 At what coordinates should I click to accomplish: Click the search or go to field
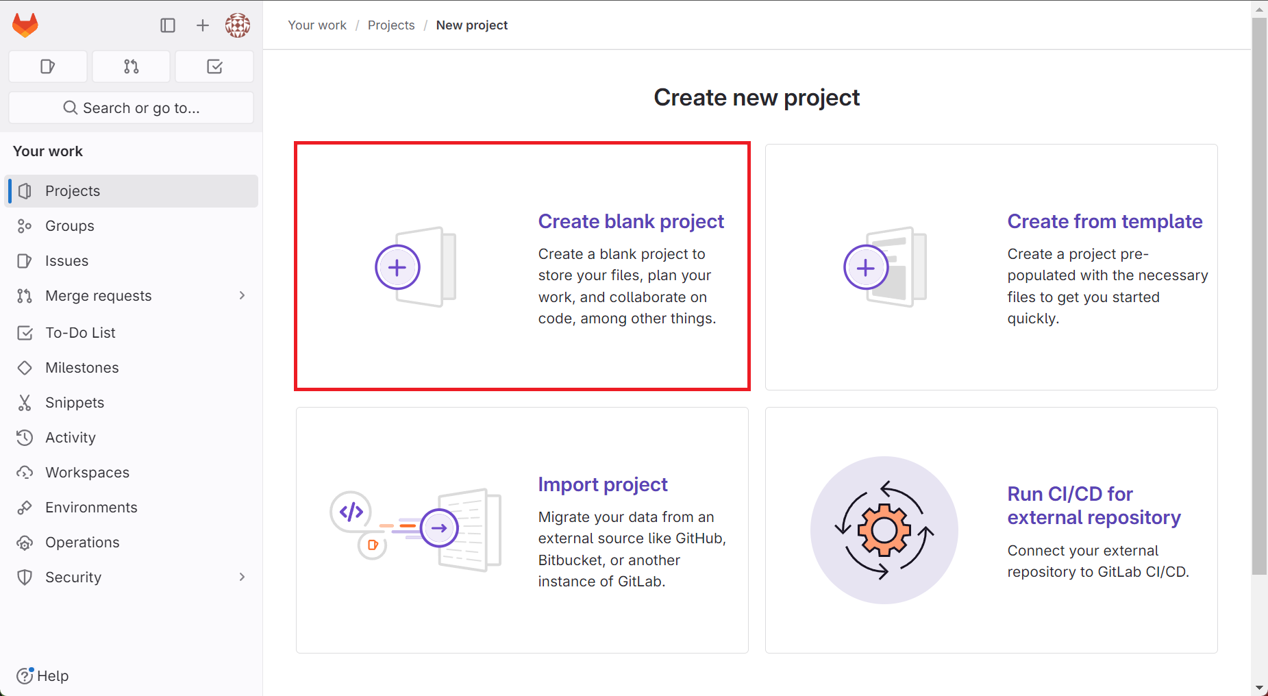tap(131, 108)
